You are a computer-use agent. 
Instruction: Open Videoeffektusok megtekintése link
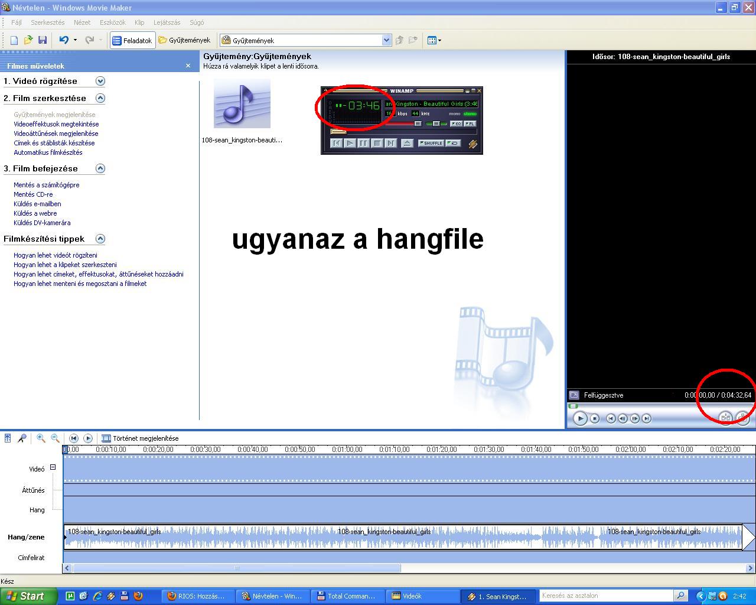[x=56, y=124]
